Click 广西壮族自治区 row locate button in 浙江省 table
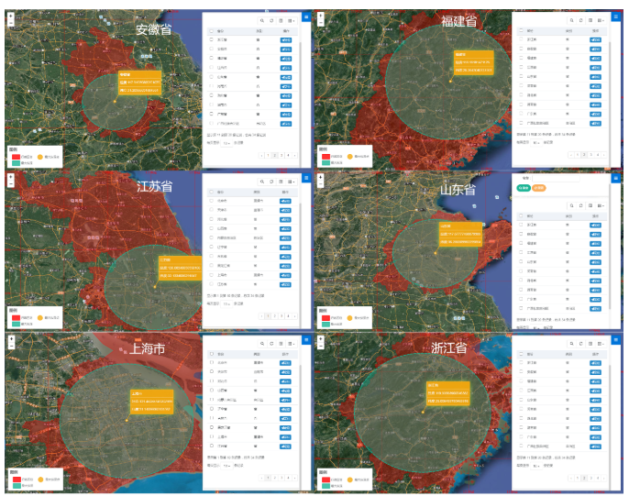Viewport: 629px width, 496px height. coord(595,446)
